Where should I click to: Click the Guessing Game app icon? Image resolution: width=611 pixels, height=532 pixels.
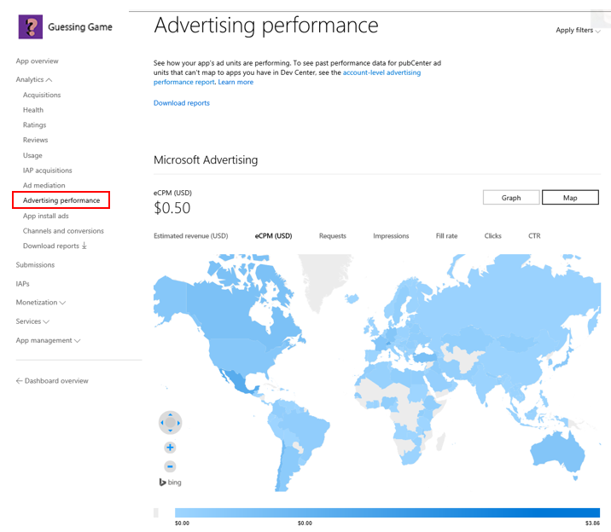(x=31, y=26)
